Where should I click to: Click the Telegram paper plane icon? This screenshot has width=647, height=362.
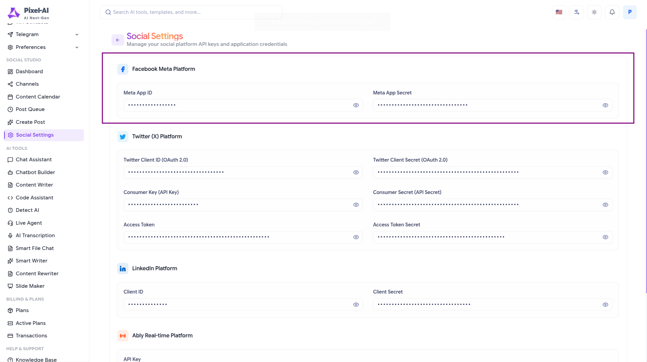tap(10, 34)
